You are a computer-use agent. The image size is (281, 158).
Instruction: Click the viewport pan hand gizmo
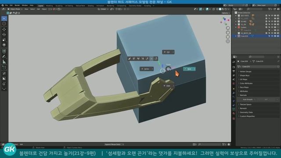pyautogui.click(x=228, y=32)
